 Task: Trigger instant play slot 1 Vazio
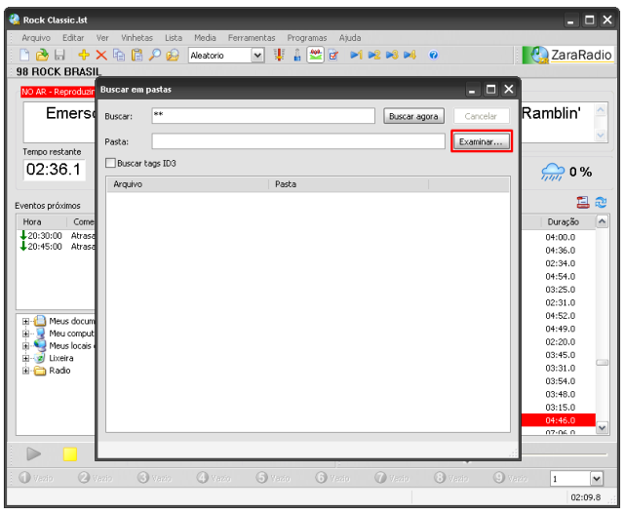point(36,478)
